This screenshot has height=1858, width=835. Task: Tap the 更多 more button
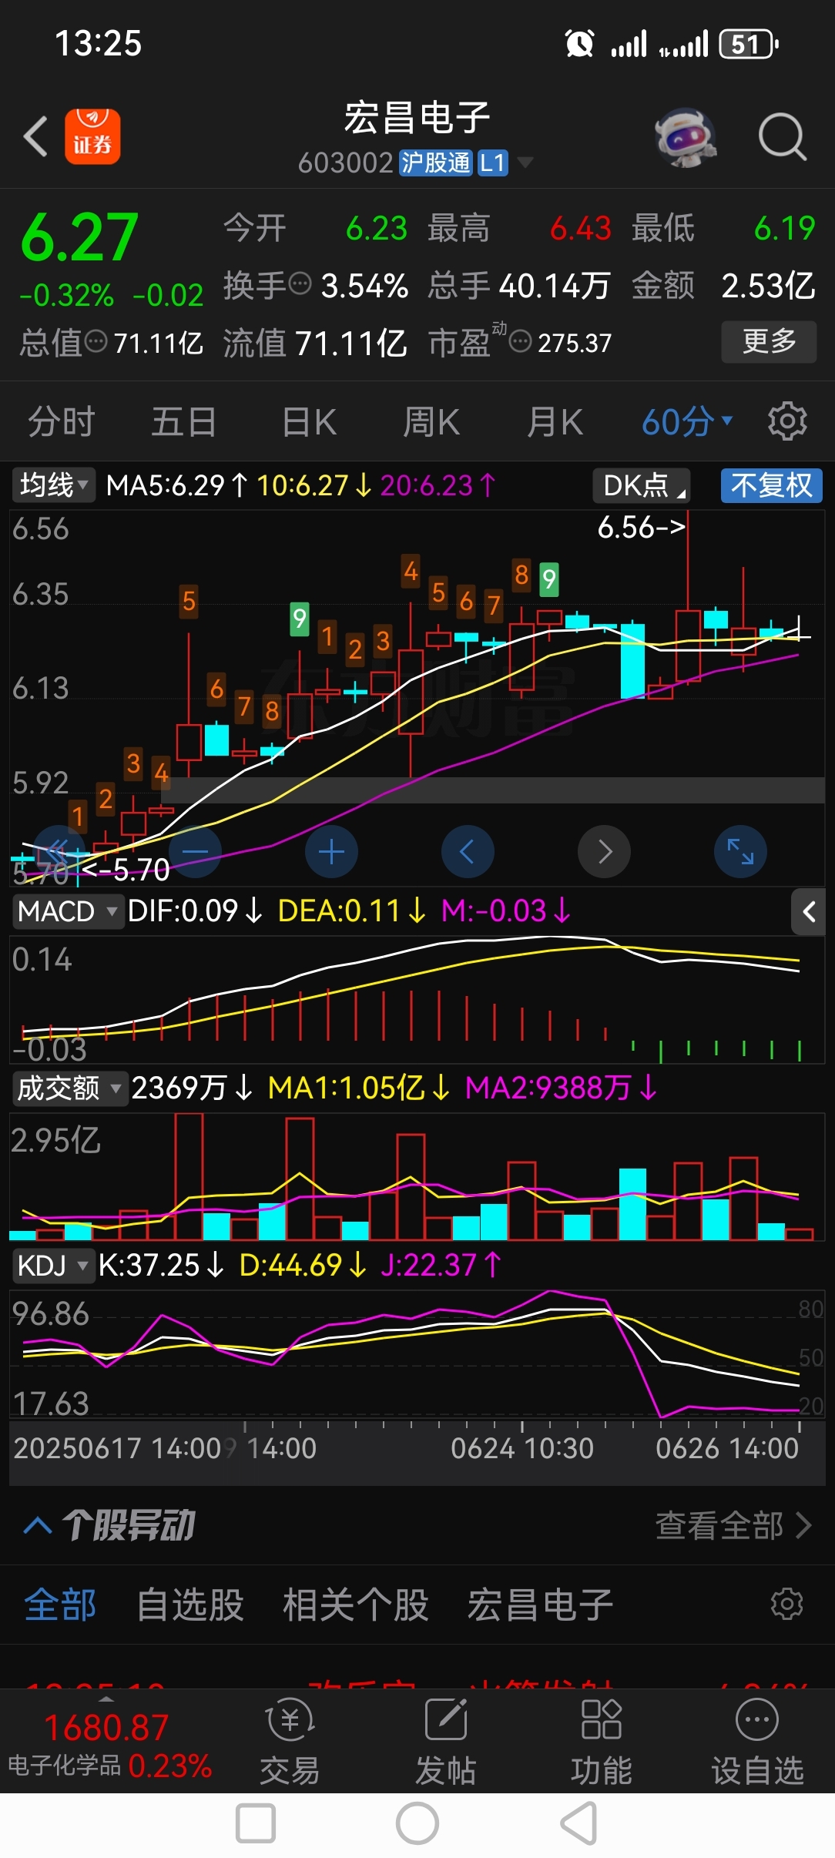point(769,341)
